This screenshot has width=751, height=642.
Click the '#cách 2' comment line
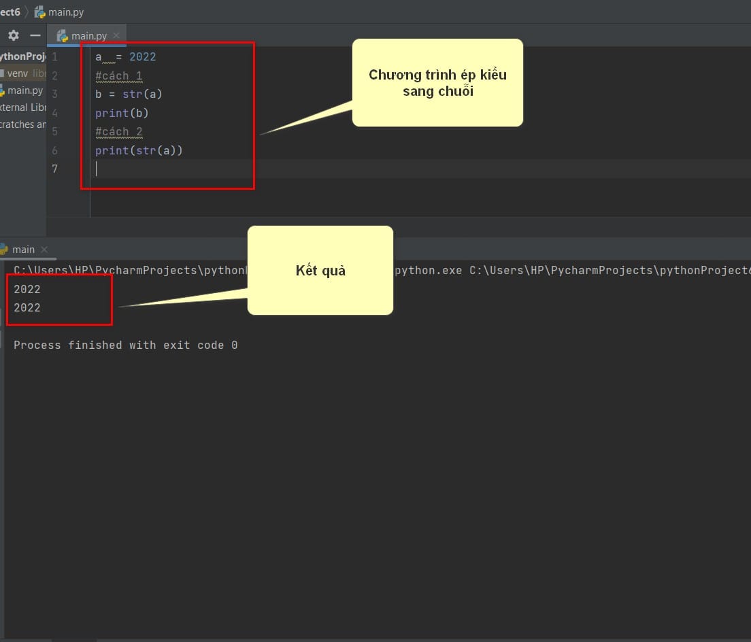click(x=119, y=132)
